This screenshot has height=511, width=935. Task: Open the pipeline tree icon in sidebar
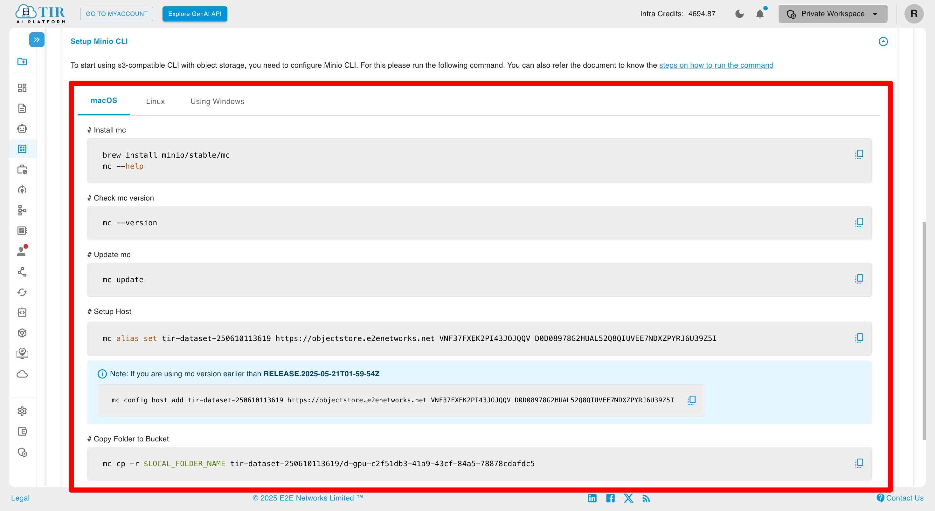(22, 210)
